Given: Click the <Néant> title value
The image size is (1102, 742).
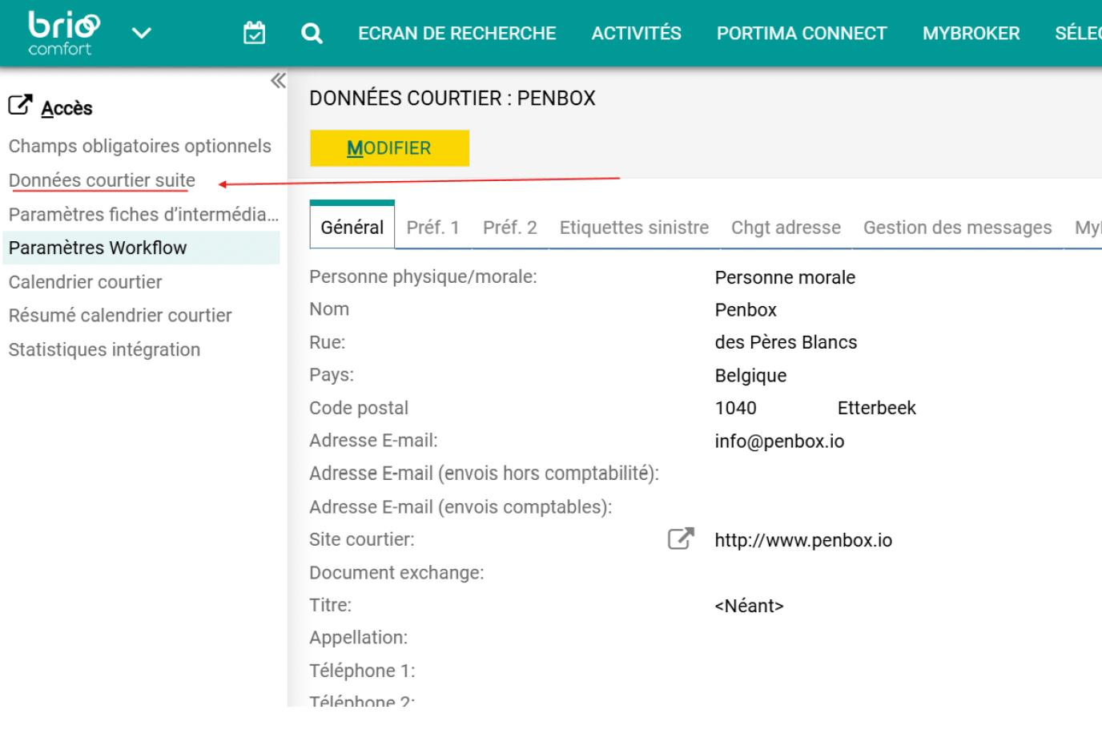Looking at the screenshot, I should [x=749, y=606].
